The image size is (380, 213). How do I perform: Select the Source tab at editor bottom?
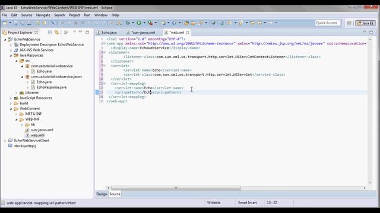[x=115, y=194]
